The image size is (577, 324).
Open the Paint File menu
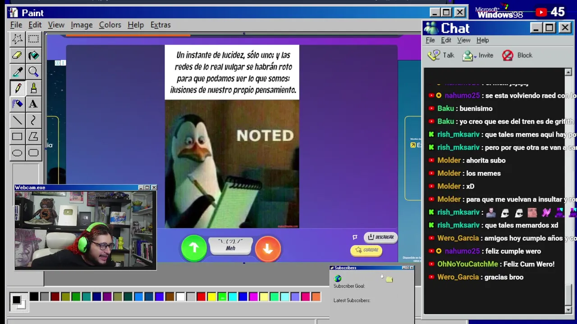tap(16, 25)
